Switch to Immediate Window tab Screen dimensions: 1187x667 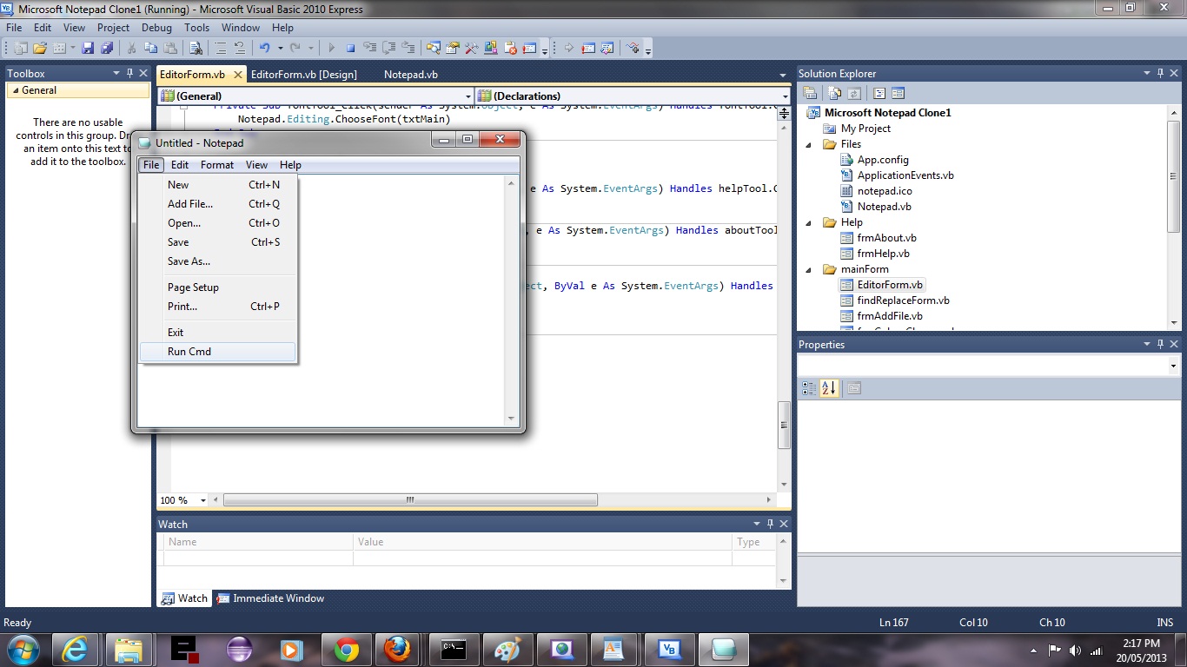click(270, 598)
